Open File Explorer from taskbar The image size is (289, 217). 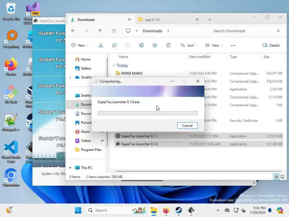tap(154, 210)
